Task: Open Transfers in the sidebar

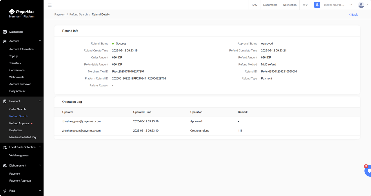Action: tap(15, 63)
